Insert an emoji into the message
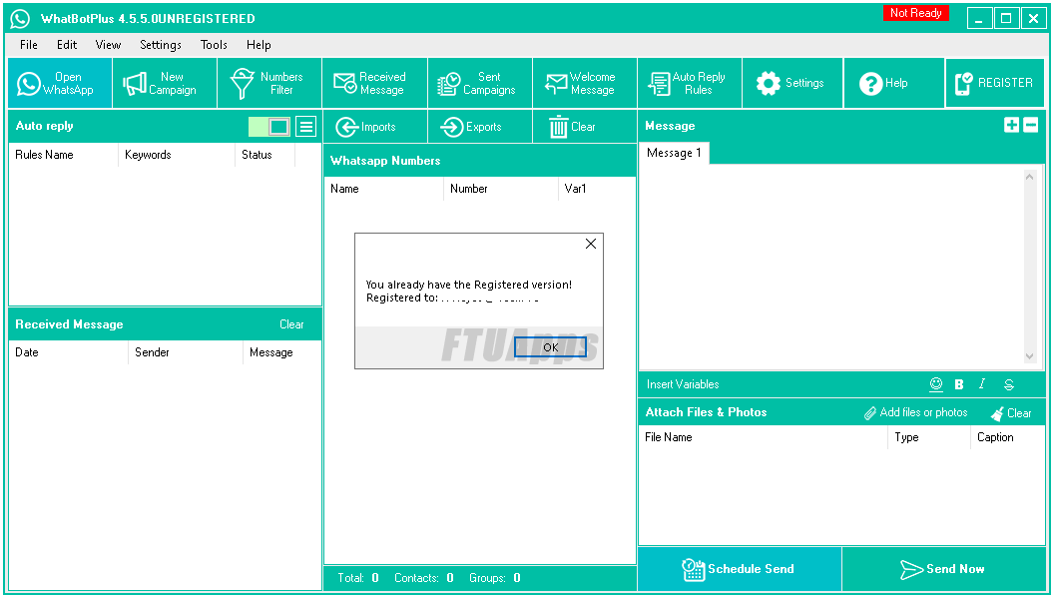The height and width of the screenshot is (598, 1054). [935, 384]
